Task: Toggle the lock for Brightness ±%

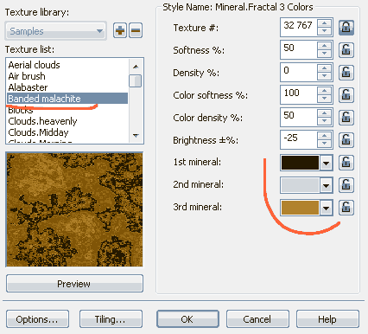Action: tap(346, 140)
